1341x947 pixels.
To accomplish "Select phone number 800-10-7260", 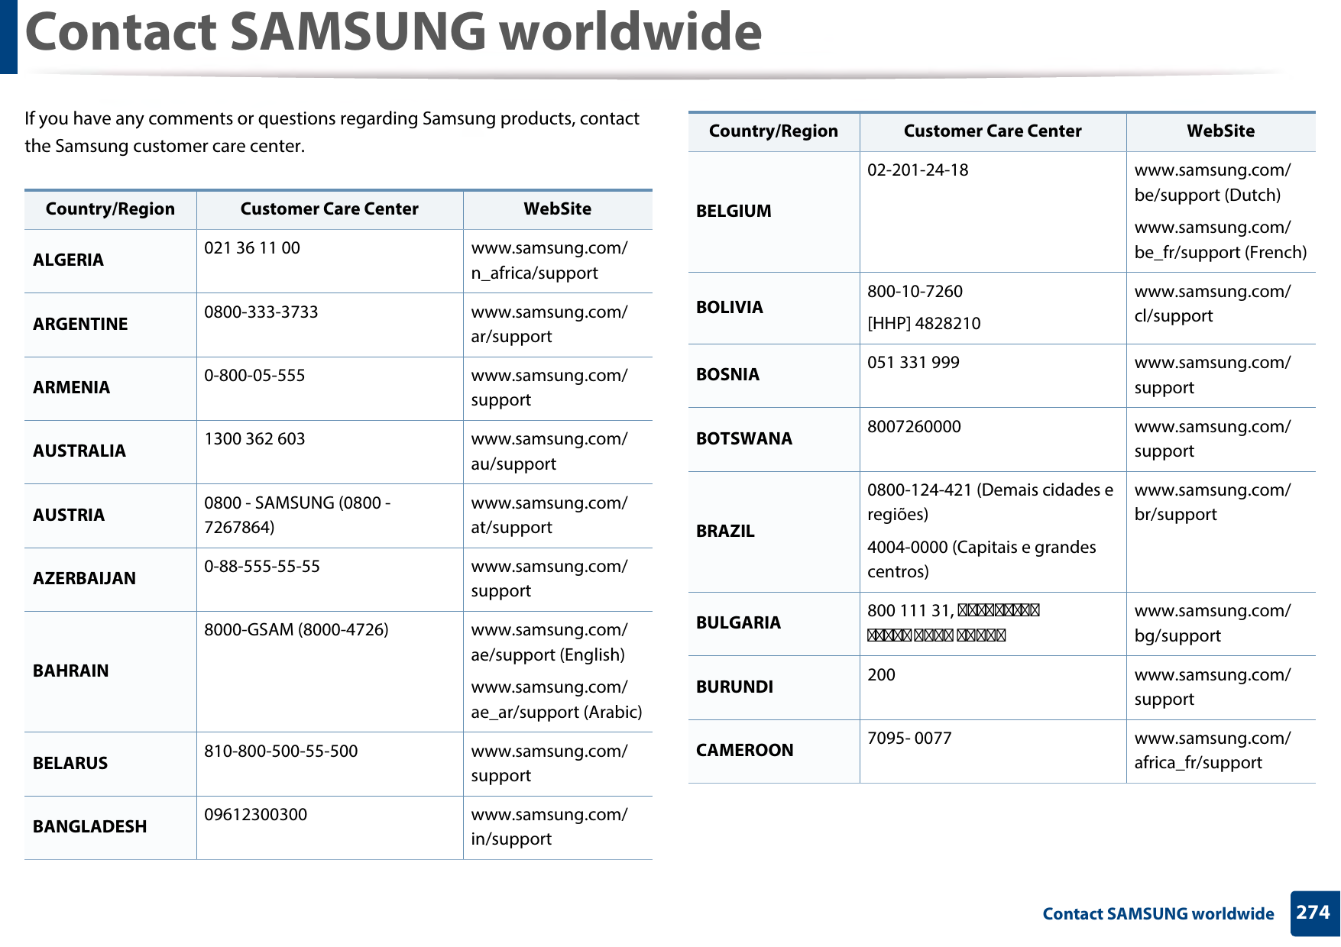I will click(x=915, y=291).
